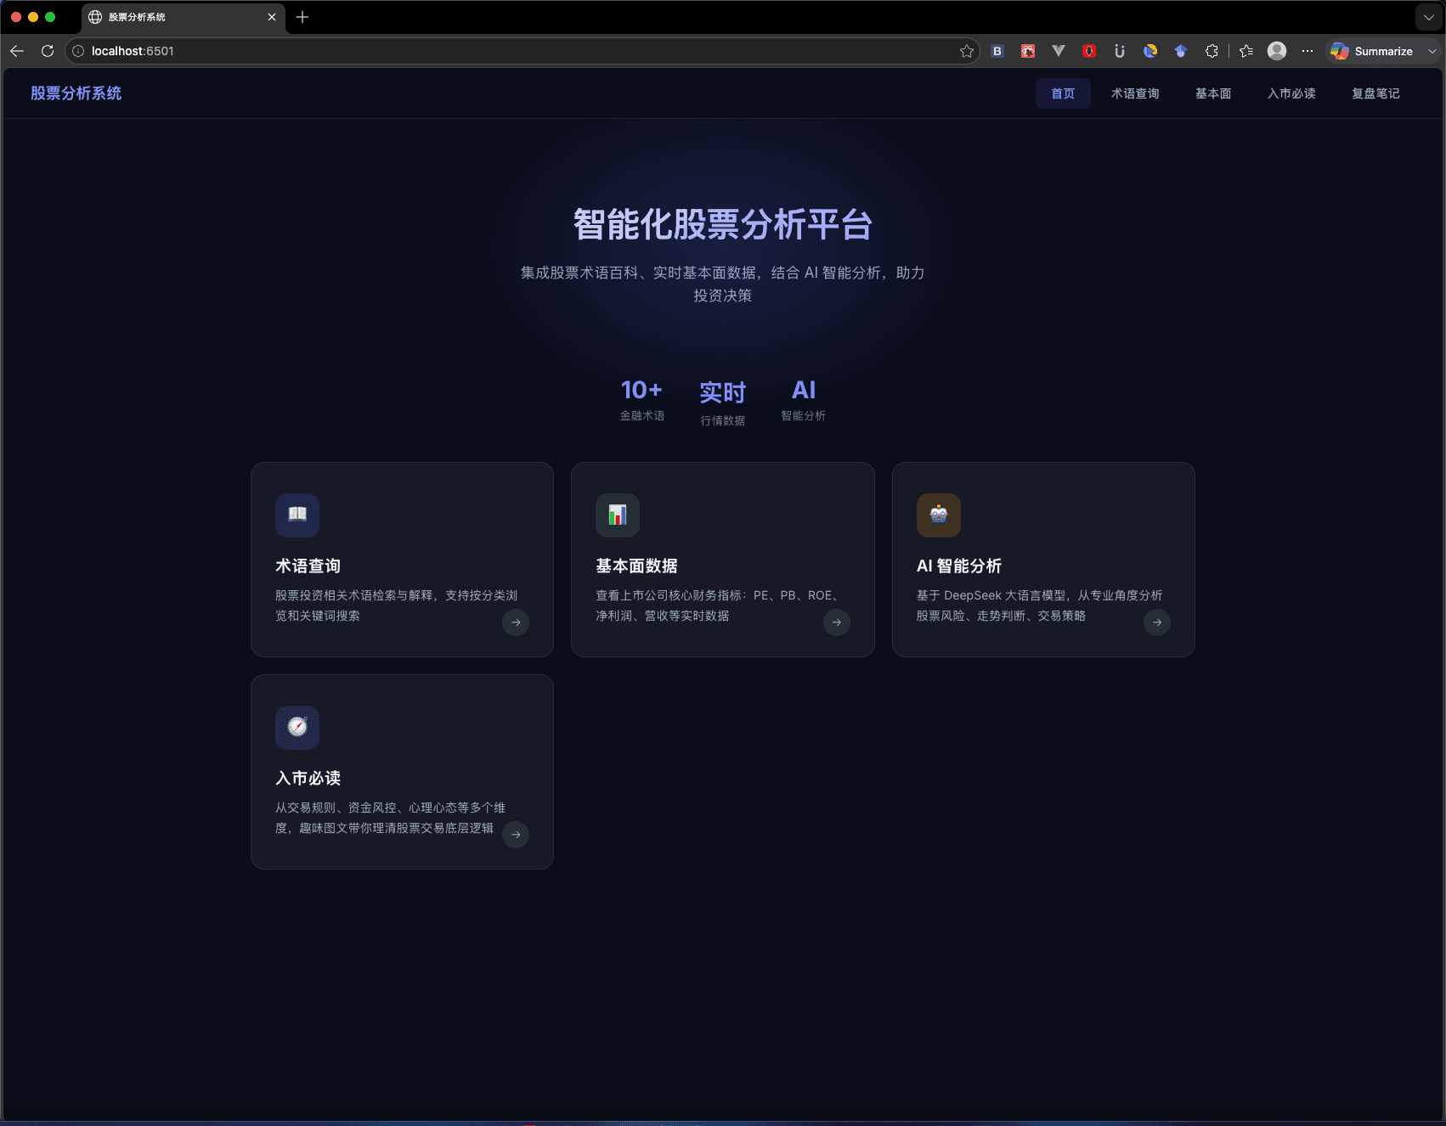Screen dimensions: 1446x1126
Task: Open the Extensions puzzle piece menu
Action: [x=1212, y=51]
